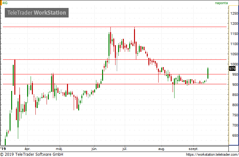Click the latest green candle in September
This screenshot has width=239, height=157.
point(208,73)
